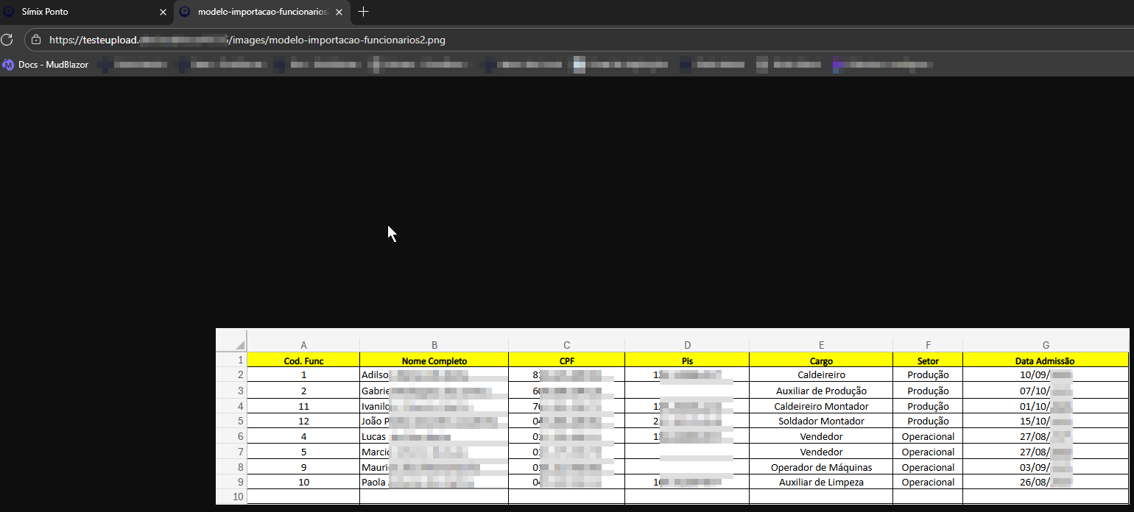Click 'Operacional' Setor cell in row 6
Screen dimensions: 1134x512
[928, 436]
